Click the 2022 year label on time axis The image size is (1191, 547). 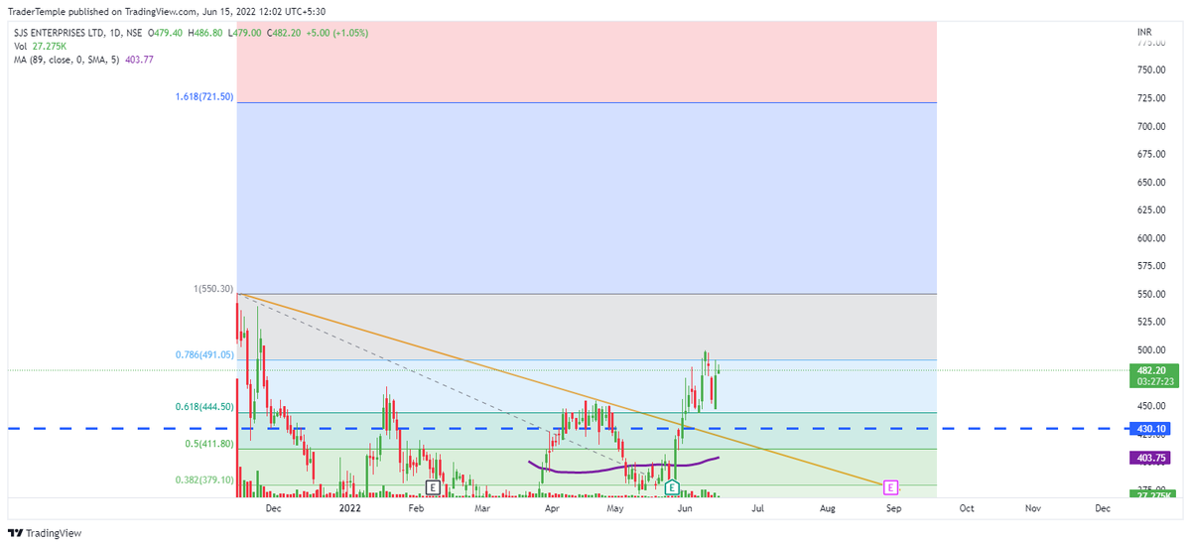coord(349,507)
